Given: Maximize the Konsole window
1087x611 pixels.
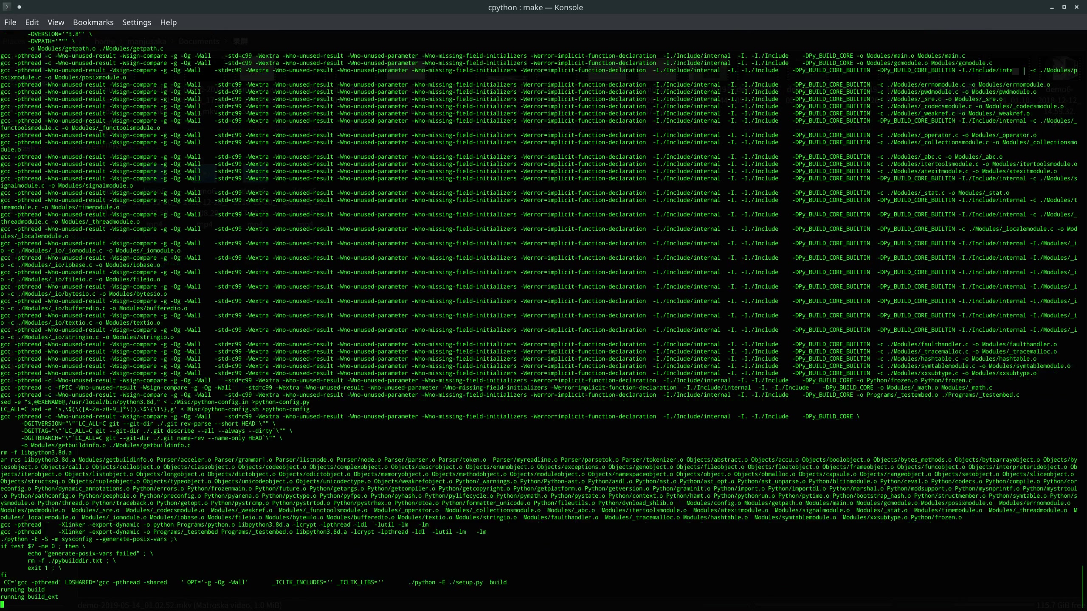Looking at the screenshot, I should click(1064, 7).
